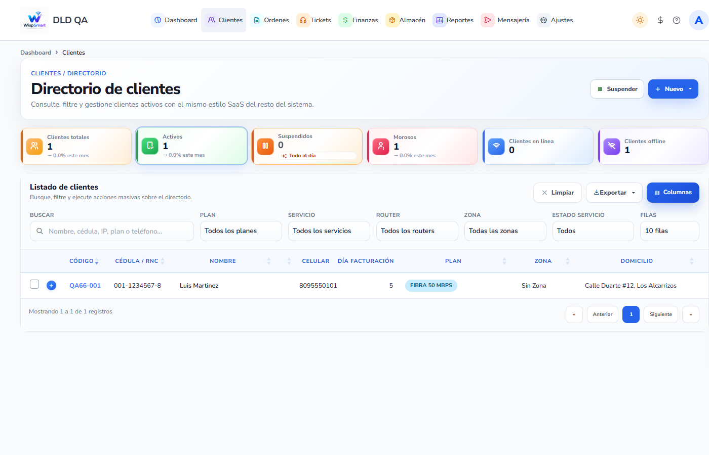Click the Dashboard breadcrumb link
The width and height of the screenshot is (709, 455).
point(35,53)
